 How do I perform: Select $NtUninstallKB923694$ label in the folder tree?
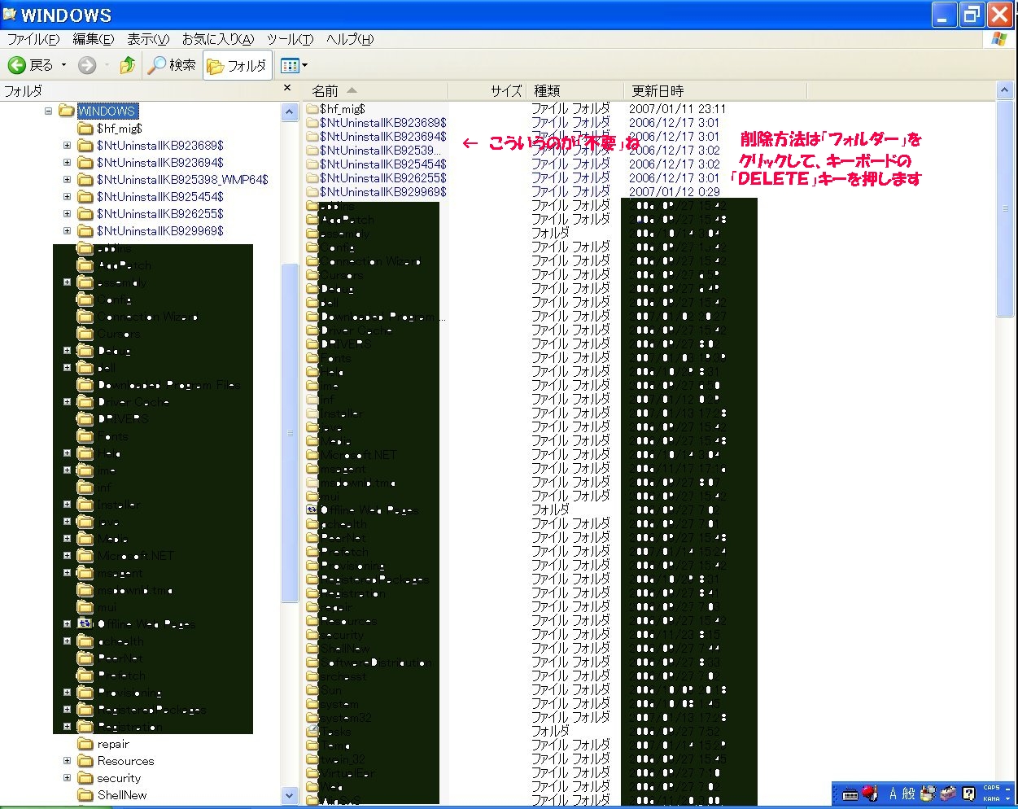pyautogui.click(x=160, y=163)
